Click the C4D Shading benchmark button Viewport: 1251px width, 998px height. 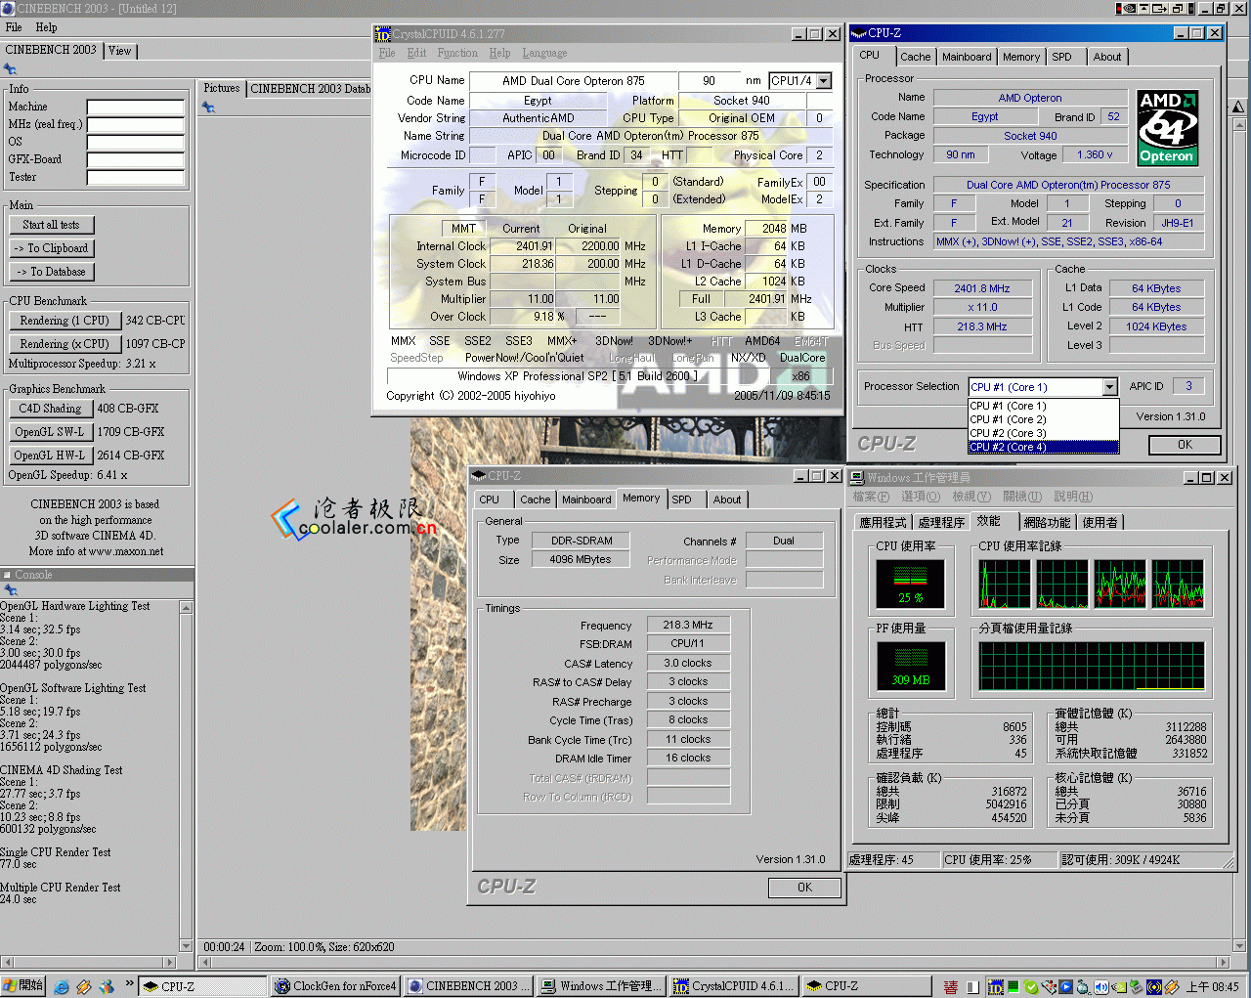(x=50, y=409)
